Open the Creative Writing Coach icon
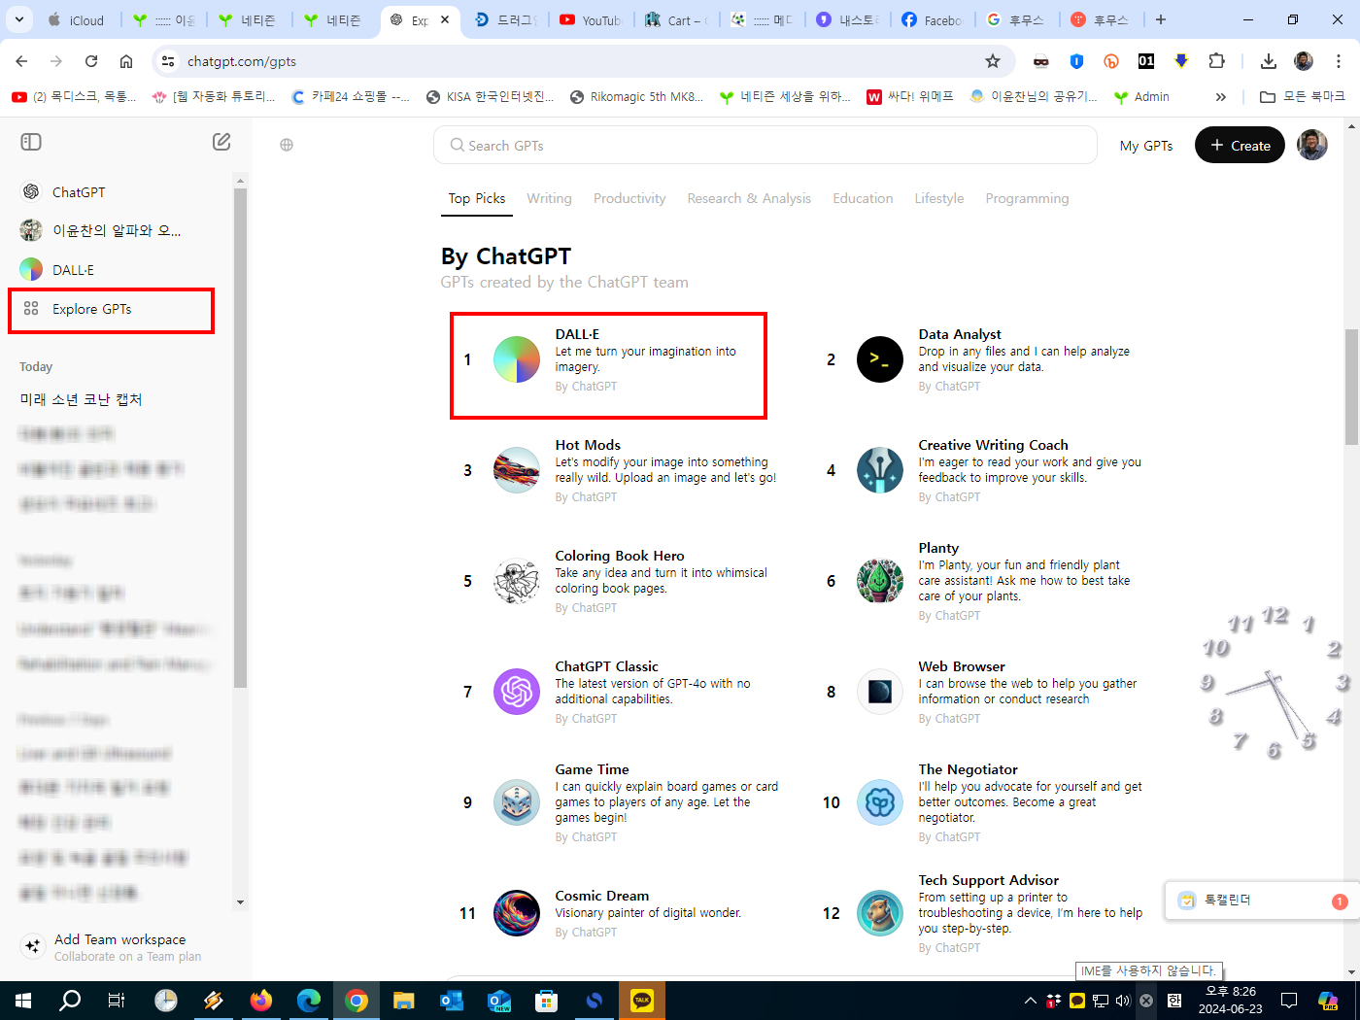The image size is (1360, 1020). (880, 470)
